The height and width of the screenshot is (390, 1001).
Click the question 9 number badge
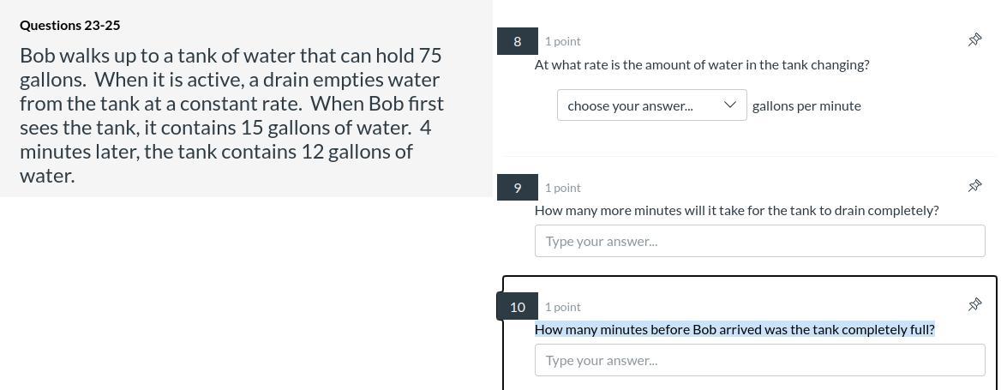(x=518, y=188)
